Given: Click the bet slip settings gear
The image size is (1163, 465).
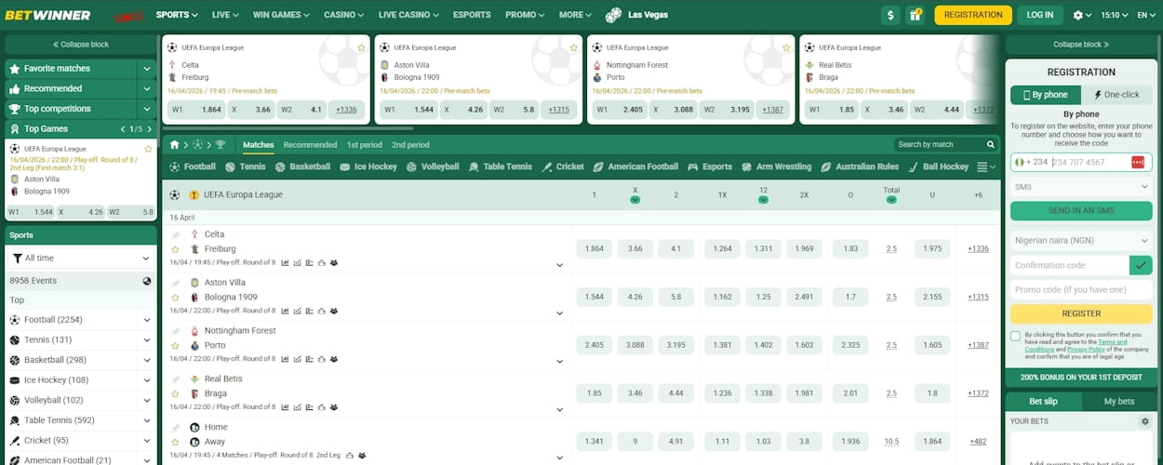Looking at the screenshot, I should click(1145, 421).
